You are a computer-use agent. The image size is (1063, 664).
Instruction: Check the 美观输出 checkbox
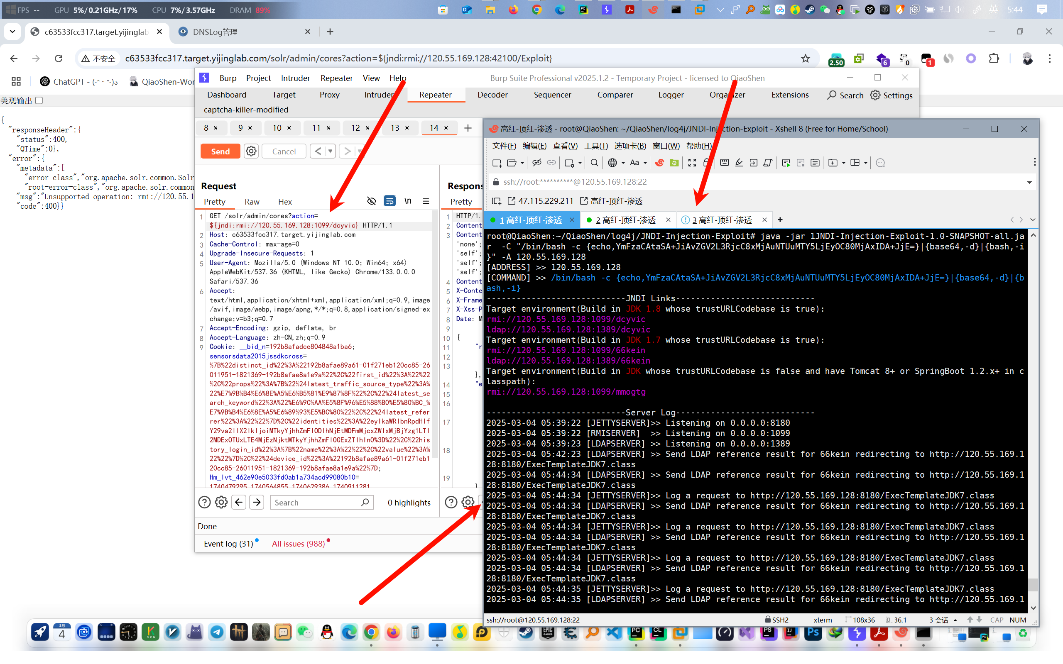[39, 100]
